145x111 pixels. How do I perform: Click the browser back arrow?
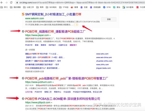2,3
